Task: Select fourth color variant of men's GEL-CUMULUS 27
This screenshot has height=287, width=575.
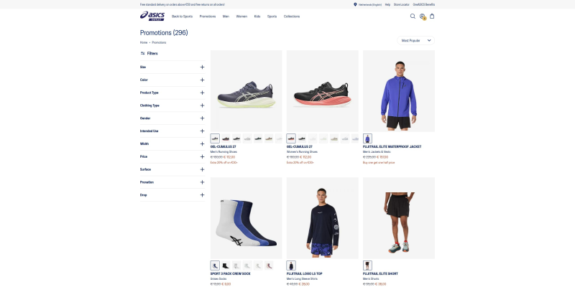Action: 247,138
